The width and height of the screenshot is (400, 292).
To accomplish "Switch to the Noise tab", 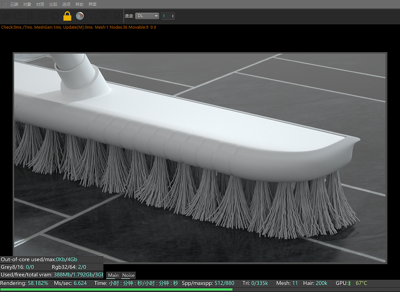I will (128, 275).
